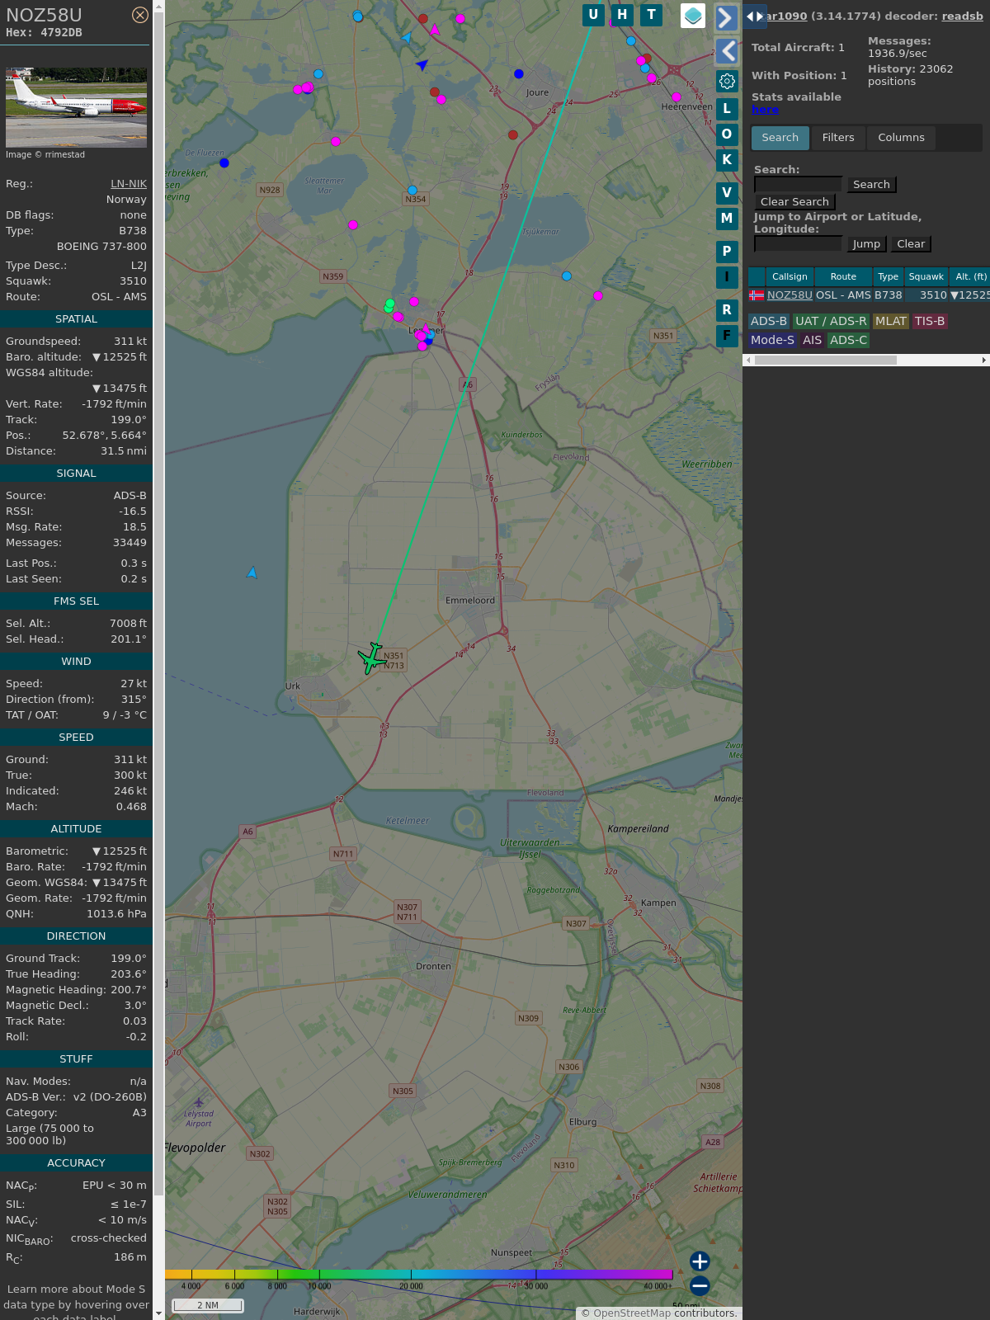
Task: Click the left chevron sidebar collapse arrow
Action: click(726, 51)
